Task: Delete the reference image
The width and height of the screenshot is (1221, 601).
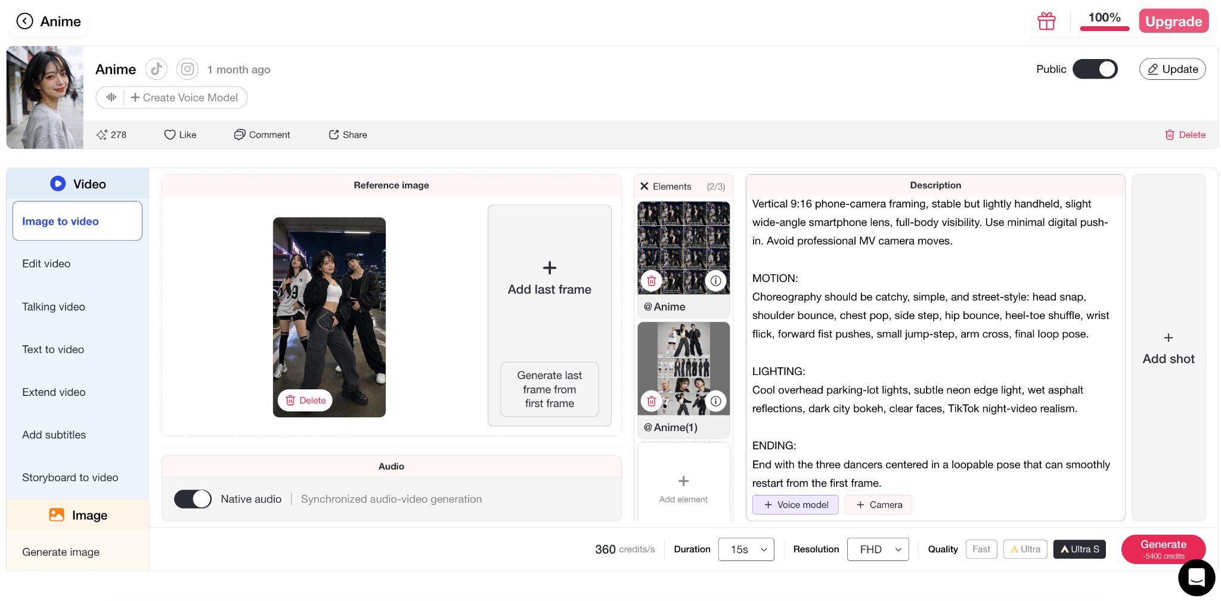Action: pyautogui.click(x=305, y=401)
